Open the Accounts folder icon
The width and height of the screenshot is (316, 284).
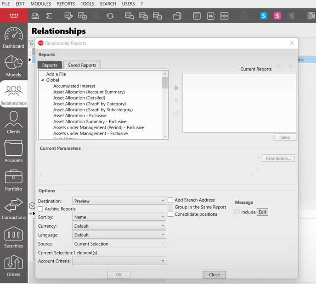point(13,152)
